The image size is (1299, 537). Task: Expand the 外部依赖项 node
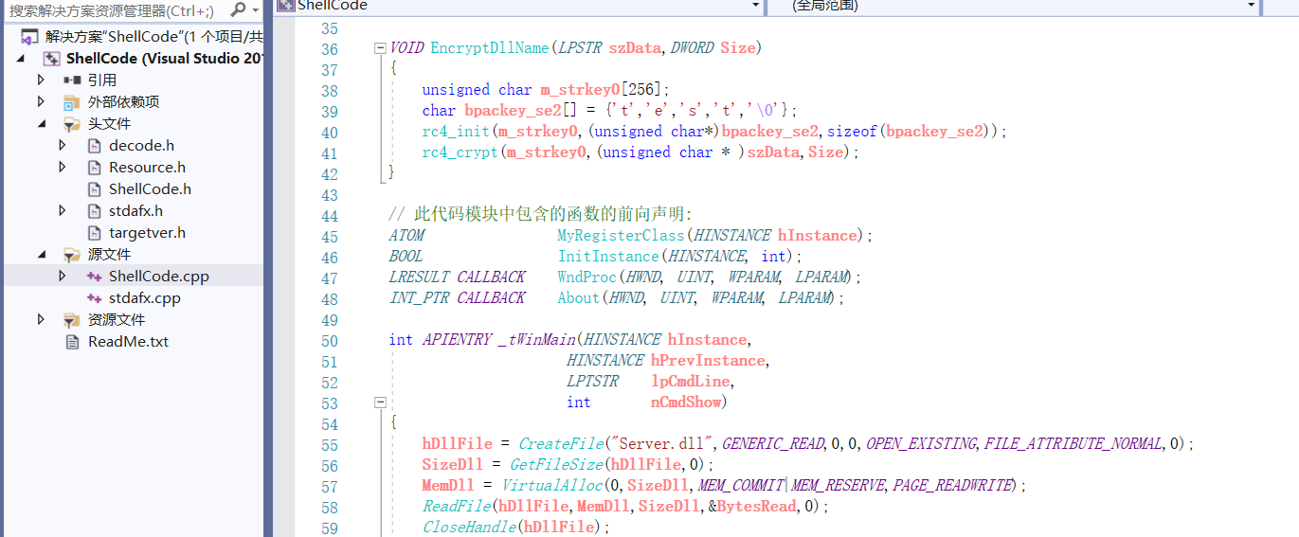[x=41, y=102]
